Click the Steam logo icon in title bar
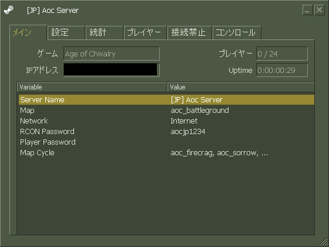 (9, 10)
